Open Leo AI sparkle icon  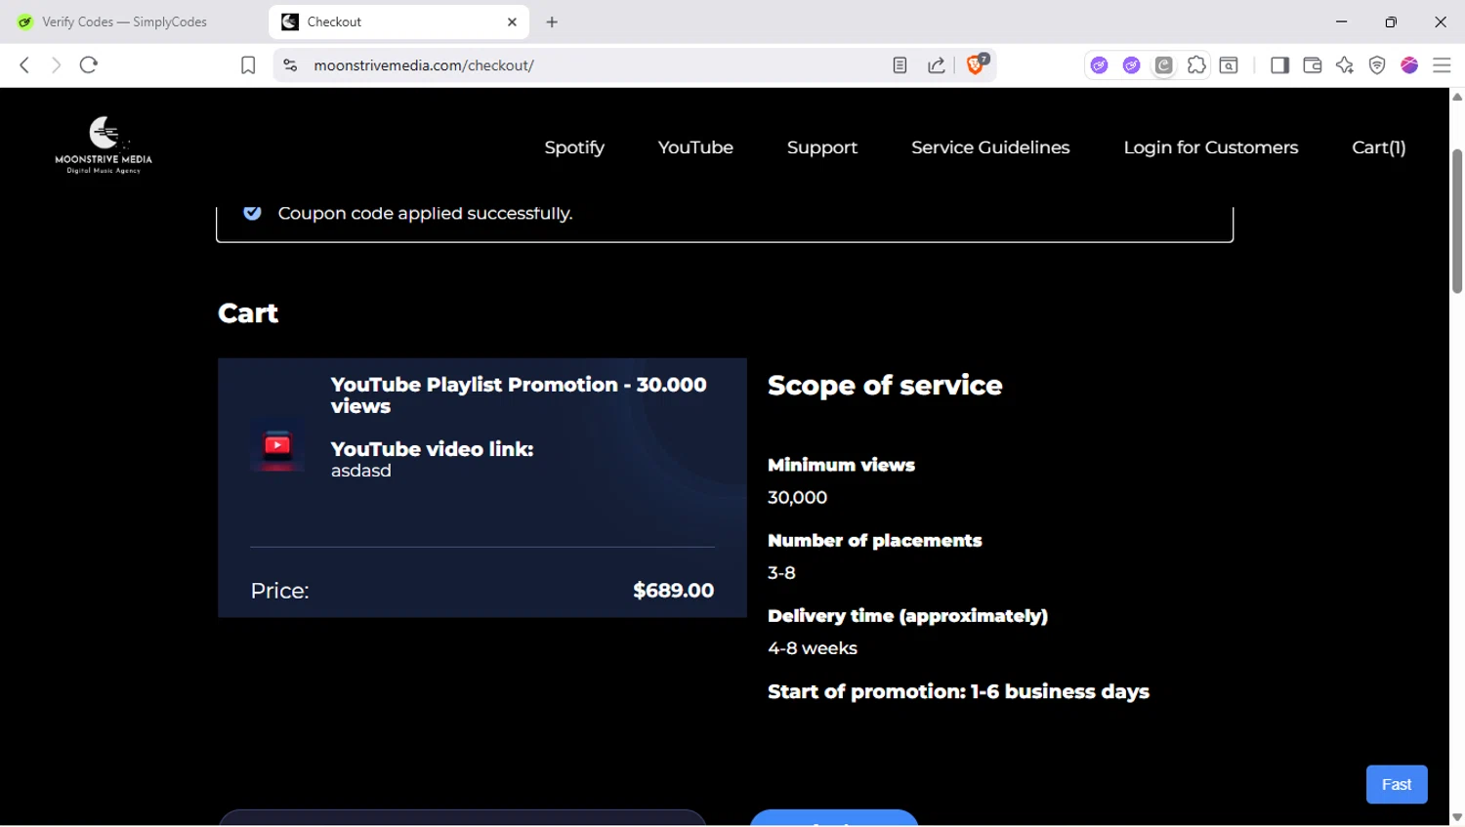1345,65
